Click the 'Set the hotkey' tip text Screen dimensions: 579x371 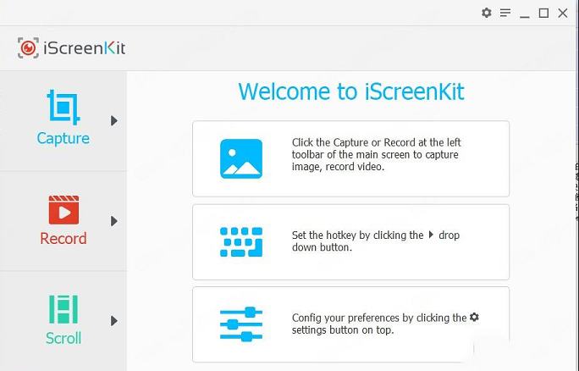click(376, 241)
